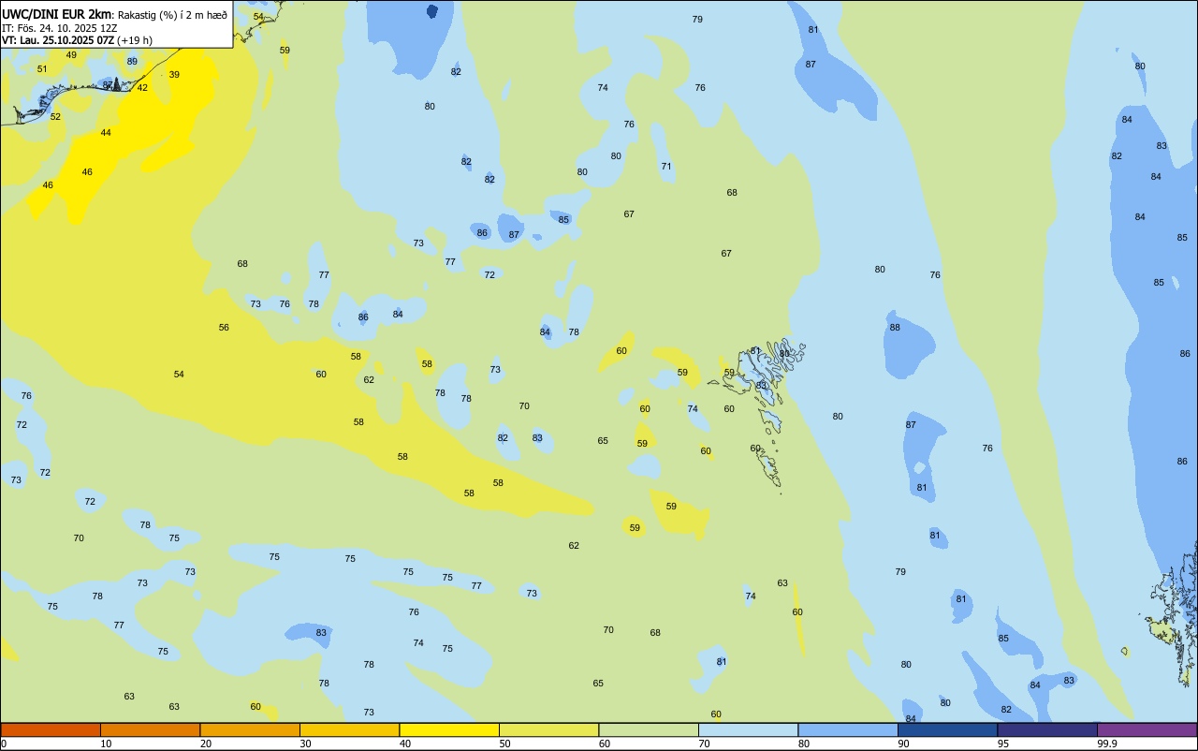The image size is (1198, 751).
Task: Click the '10' legend tick label
Action: tap(106, 744)
